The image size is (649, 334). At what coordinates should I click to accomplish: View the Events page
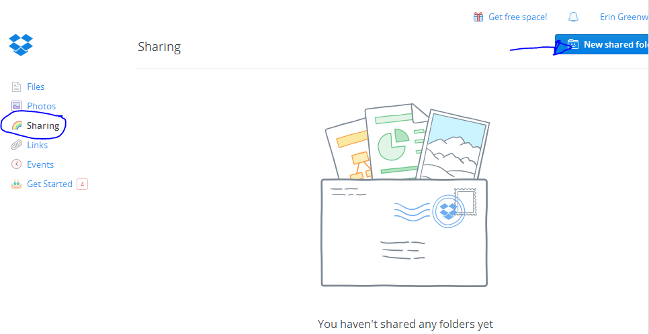coord(40,164)
